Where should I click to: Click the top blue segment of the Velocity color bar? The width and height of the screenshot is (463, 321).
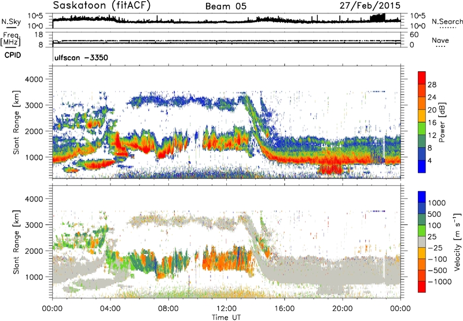click(422, 197)
